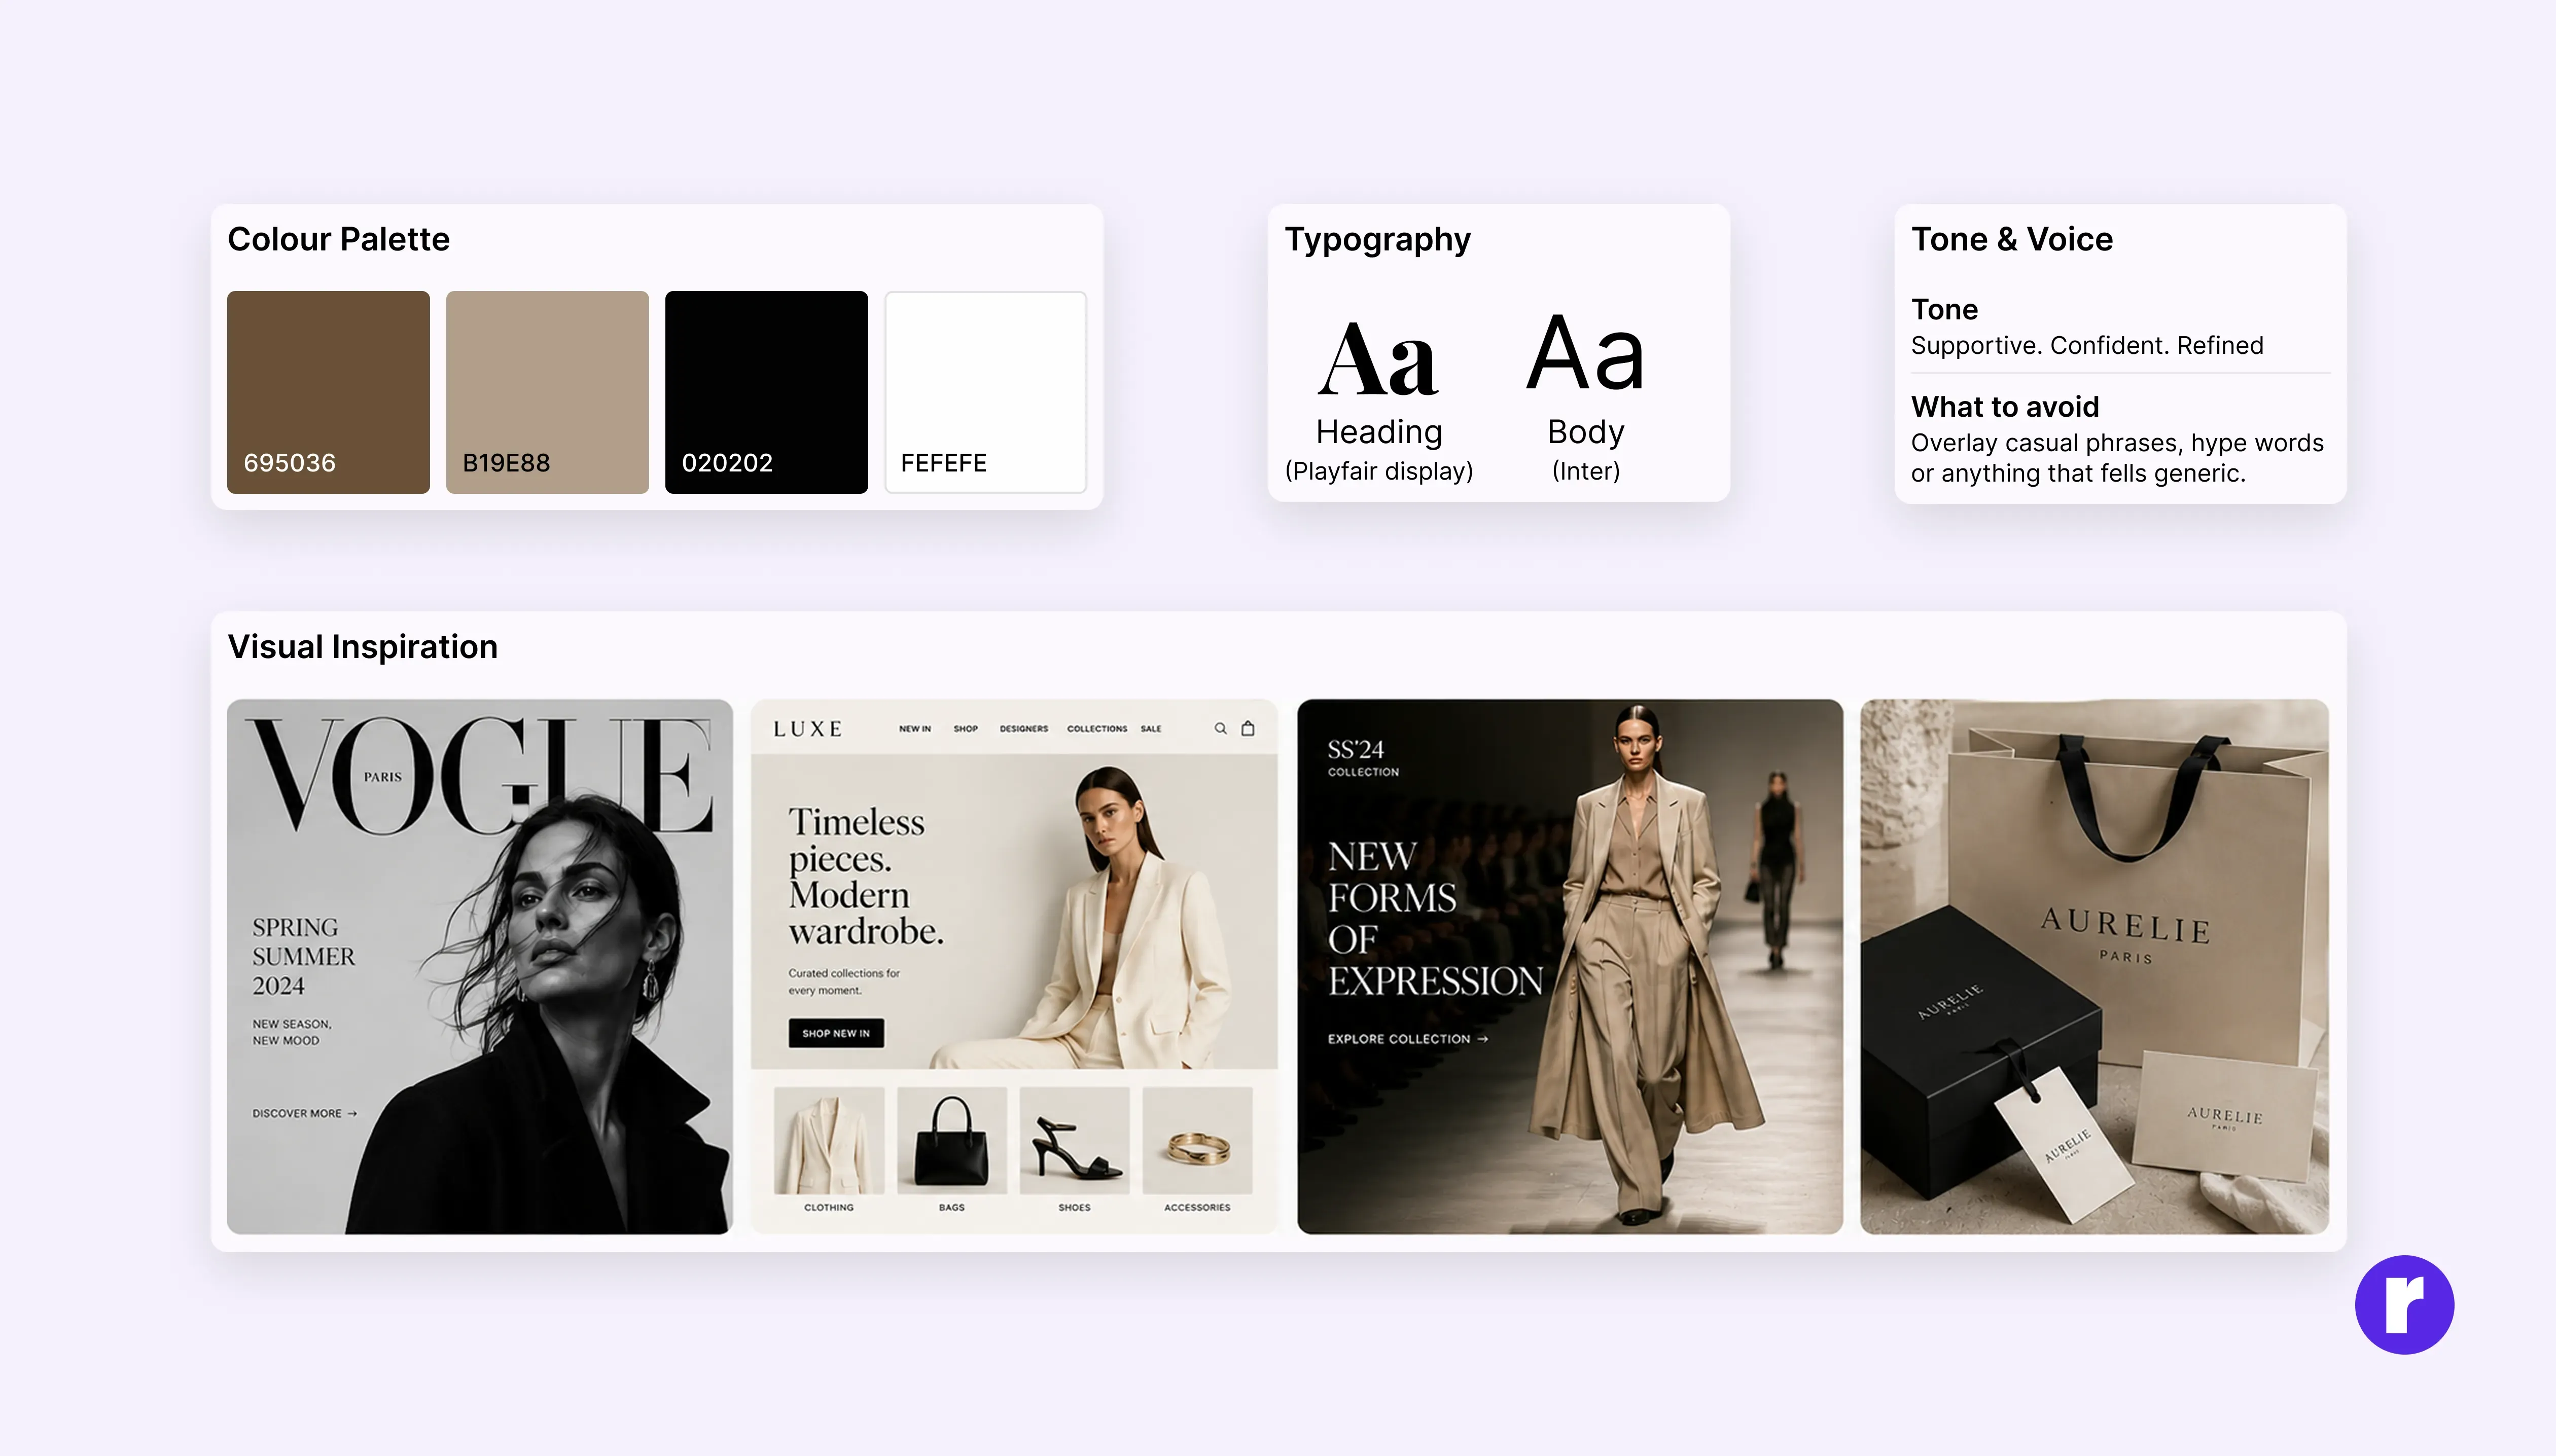Click the 'Tone & Voice' heading
Screen dimensions: 2556x1456
pos(2012,239)
